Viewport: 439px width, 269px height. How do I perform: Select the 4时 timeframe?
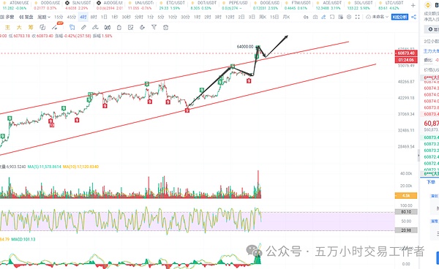83,17
